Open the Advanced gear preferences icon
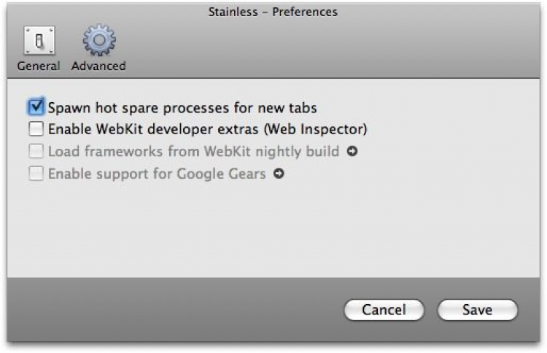The width and height of the screenshot is (547, 353). [x=98, y=42]
